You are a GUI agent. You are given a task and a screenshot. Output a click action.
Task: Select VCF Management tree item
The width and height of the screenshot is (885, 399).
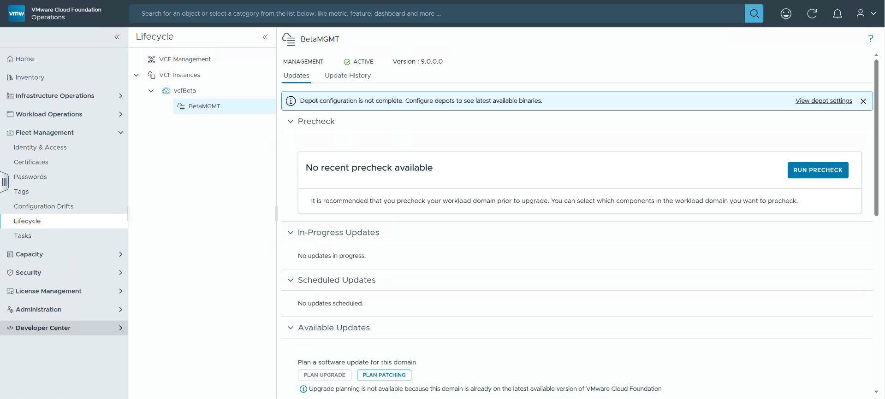tap(185, 59)
